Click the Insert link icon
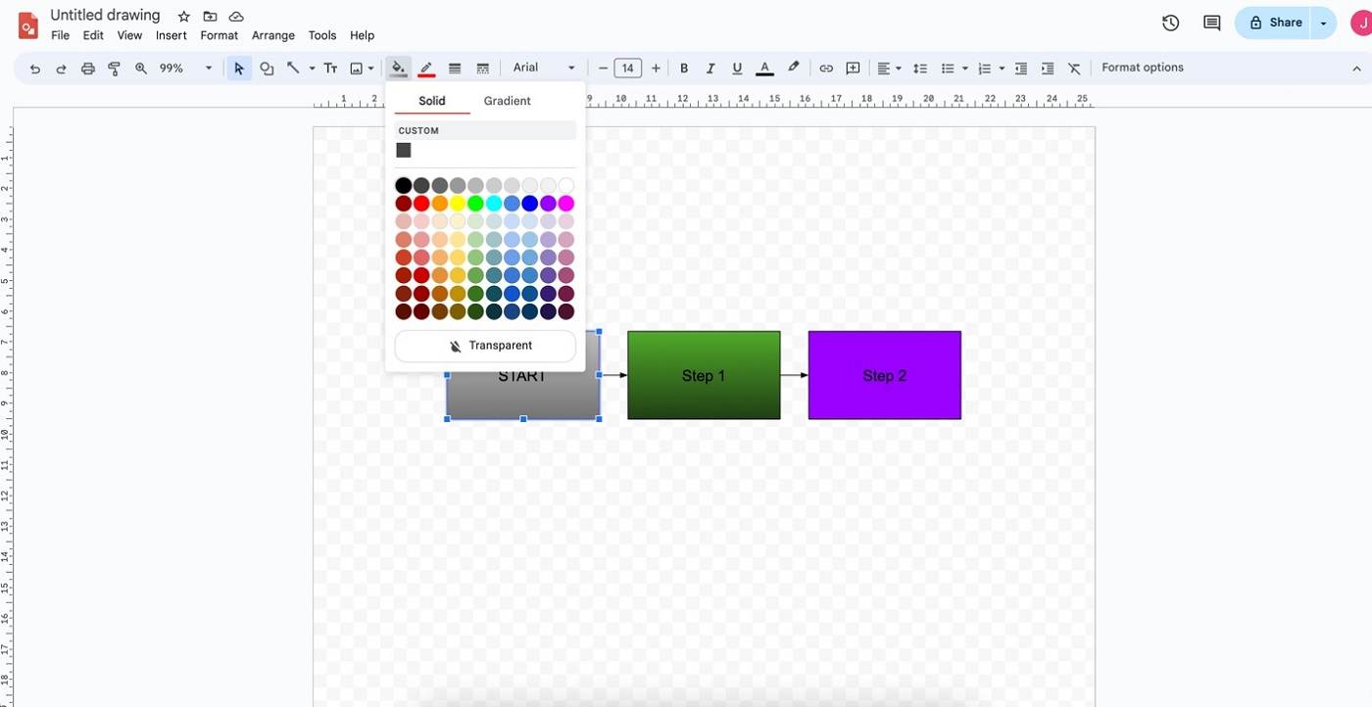 coord(826,69)
